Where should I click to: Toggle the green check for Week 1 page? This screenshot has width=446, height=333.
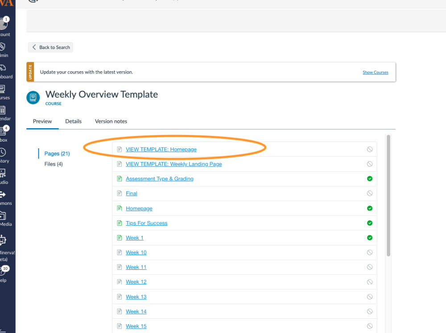pyautogui.click(x=370, y=238)
